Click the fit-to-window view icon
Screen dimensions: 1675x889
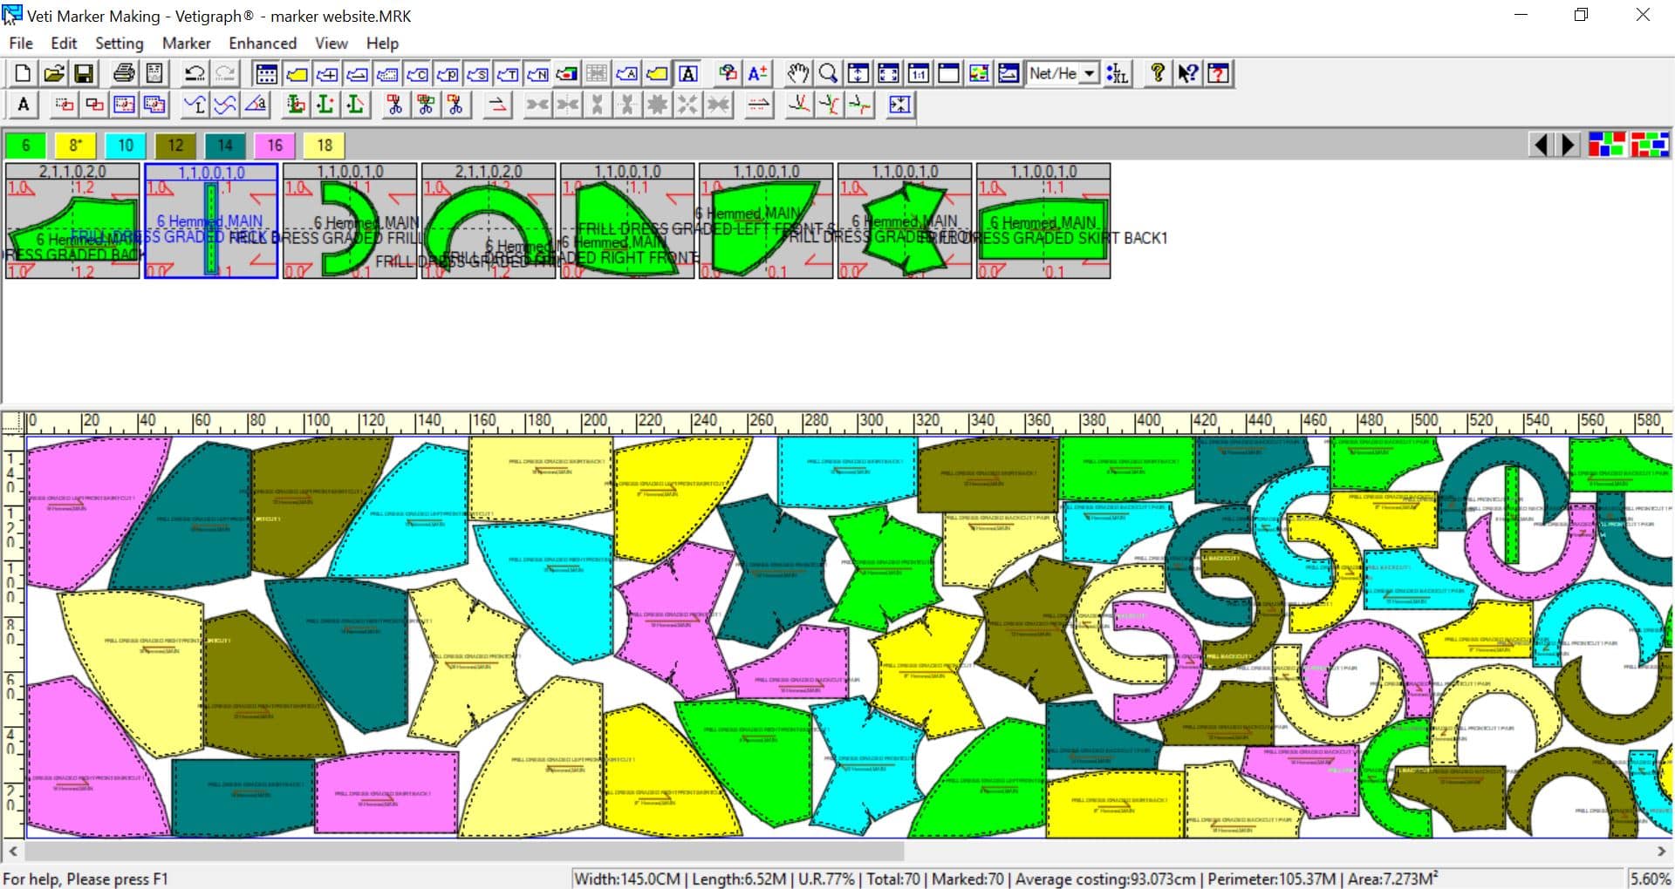(x=889, y=74)
